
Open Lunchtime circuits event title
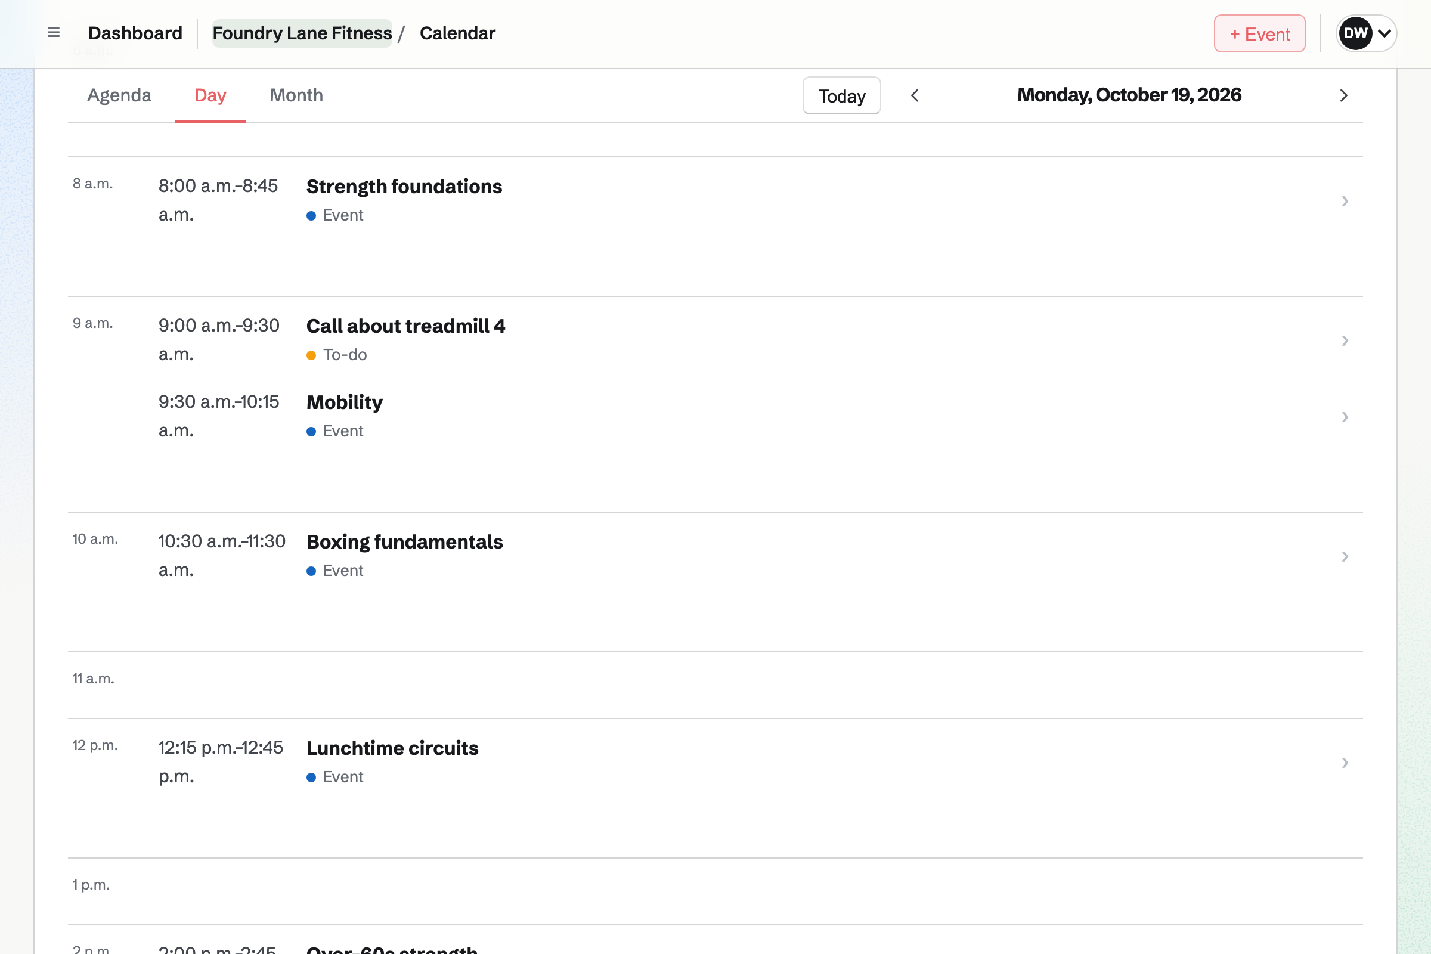[392, 748]
